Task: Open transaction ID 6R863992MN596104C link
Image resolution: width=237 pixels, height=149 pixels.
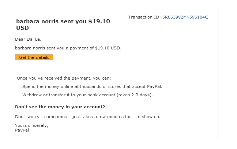Action: (x=185, y=17)
